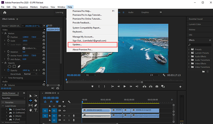This screenshot has width=213, height=124.
Task: Select the Pen tool in the tools panel
Action: (x=36, y=105)
